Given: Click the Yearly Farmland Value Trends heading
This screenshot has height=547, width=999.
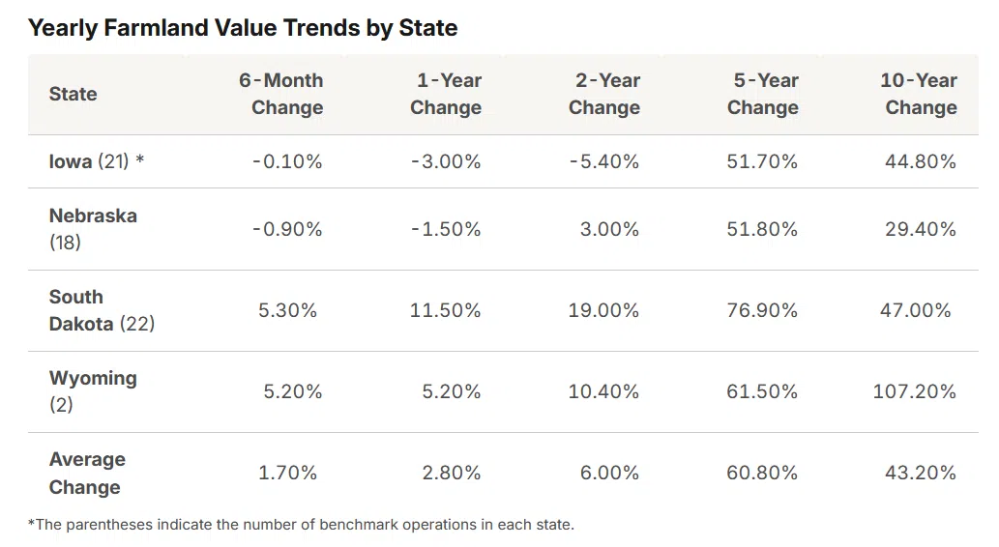Looking at the screenshot, I should coord(243,28).
